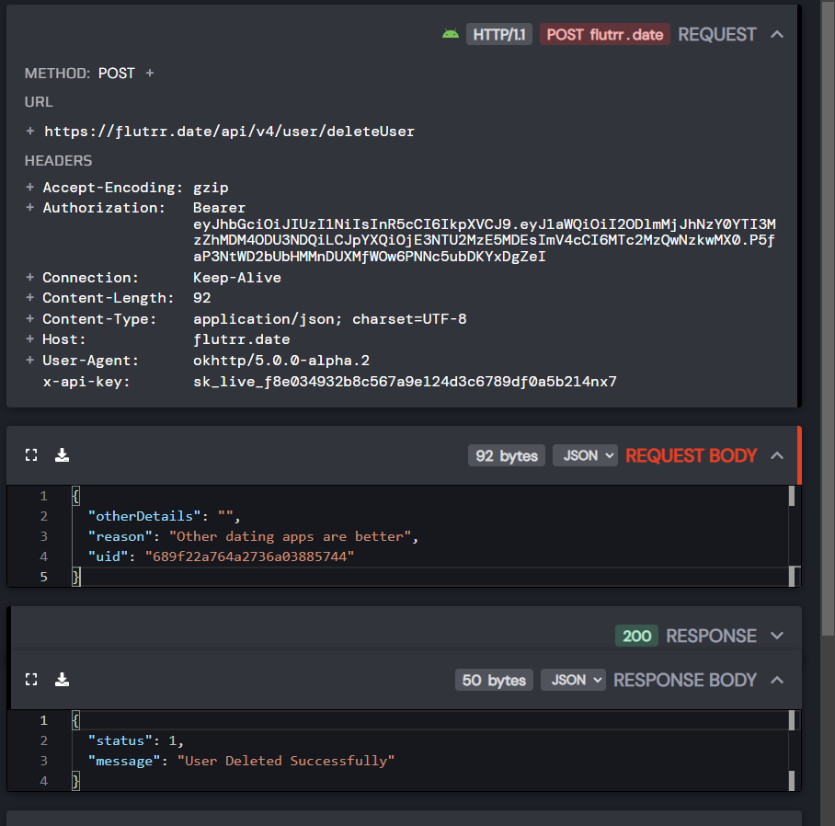
Task: Expand the 200 RESPONSE section
Action: click(x=777, y=636)
